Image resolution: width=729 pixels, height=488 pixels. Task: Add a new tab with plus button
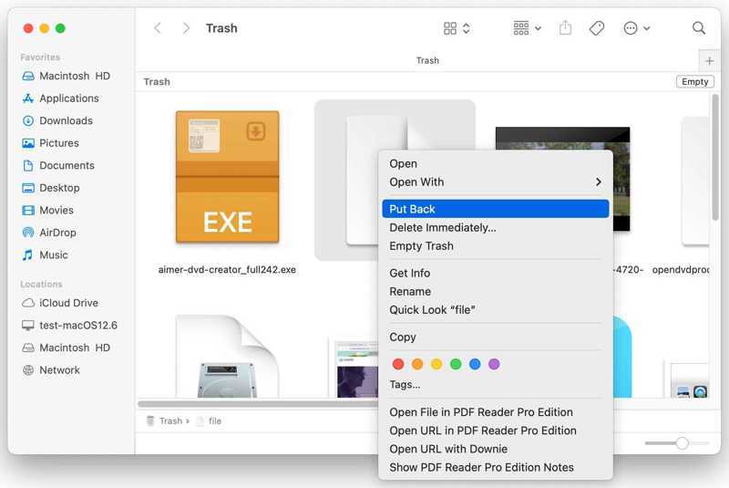[x=709, y=61]
